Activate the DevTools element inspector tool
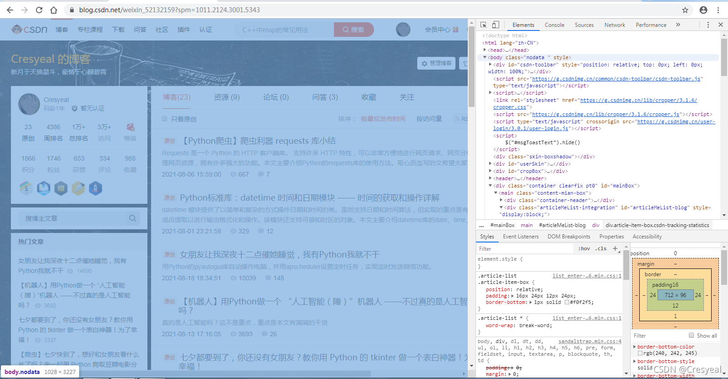 tap(483, 25)
